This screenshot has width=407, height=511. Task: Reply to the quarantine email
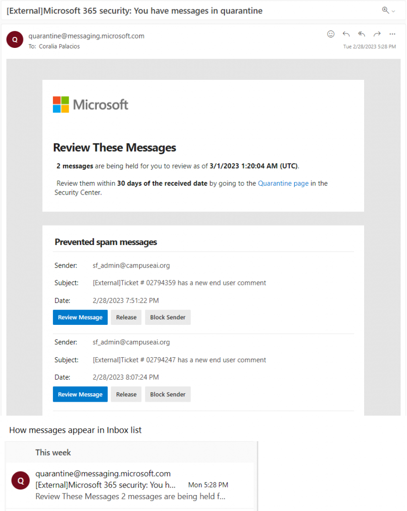click(346, 34)
